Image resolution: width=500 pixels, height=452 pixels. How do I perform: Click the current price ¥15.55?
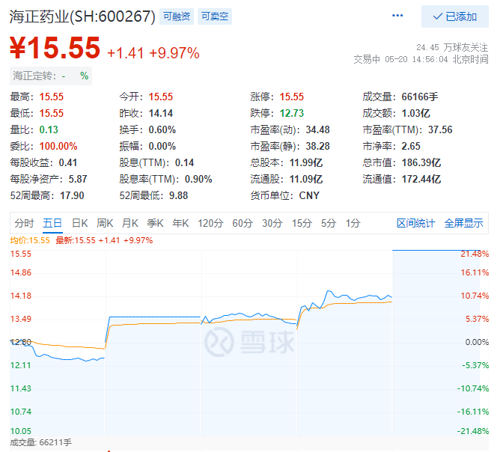[x=55, y=48]
